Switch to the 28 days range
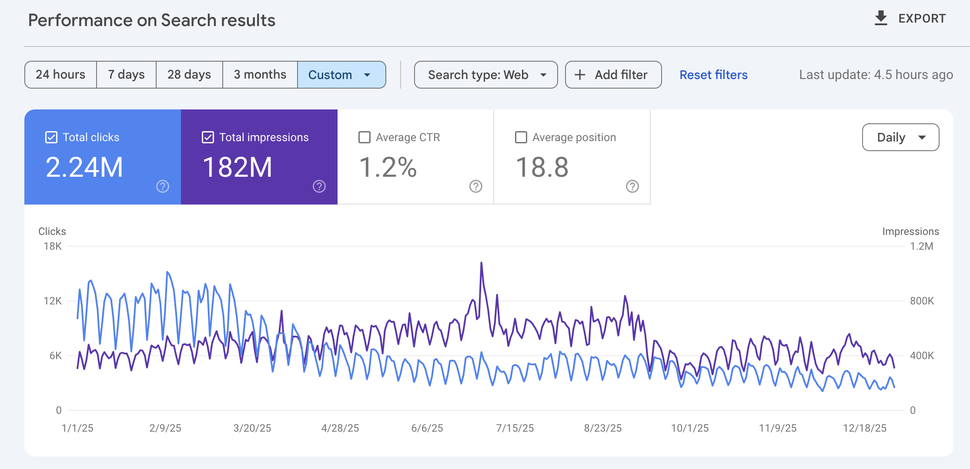The image size is (970, 469). [189, 75]
